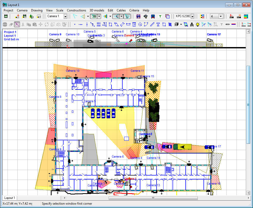253x208 pixels.
Task: Open the Criteria menu
Action: point(134,10)
